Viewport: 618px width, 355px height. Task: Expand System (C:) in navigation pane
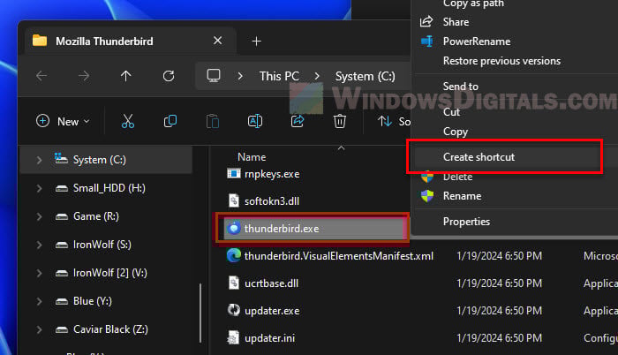tap(39, 160)
